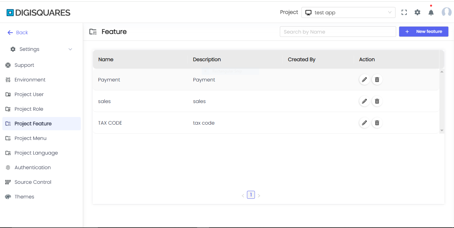Click table scrollbar up arrow

(442, 71)
